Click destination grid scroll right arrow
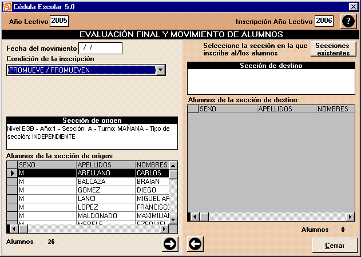The image size is (361, 257). click(350, 216)
